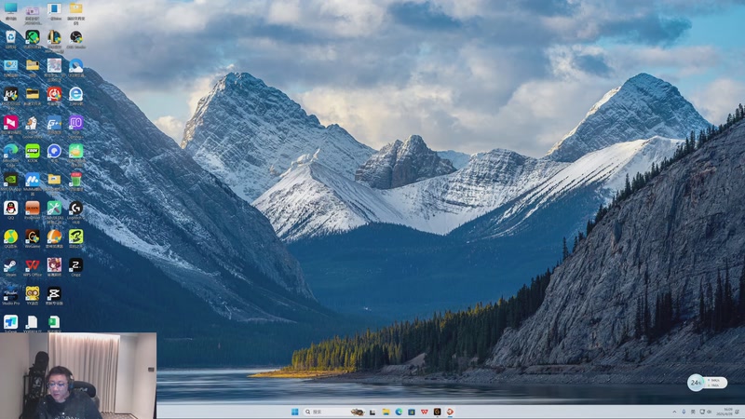745x419 pixels.
Task: Open the NVIDIA App shortcut
Action: pyautogui.click(x=10, y=180)
